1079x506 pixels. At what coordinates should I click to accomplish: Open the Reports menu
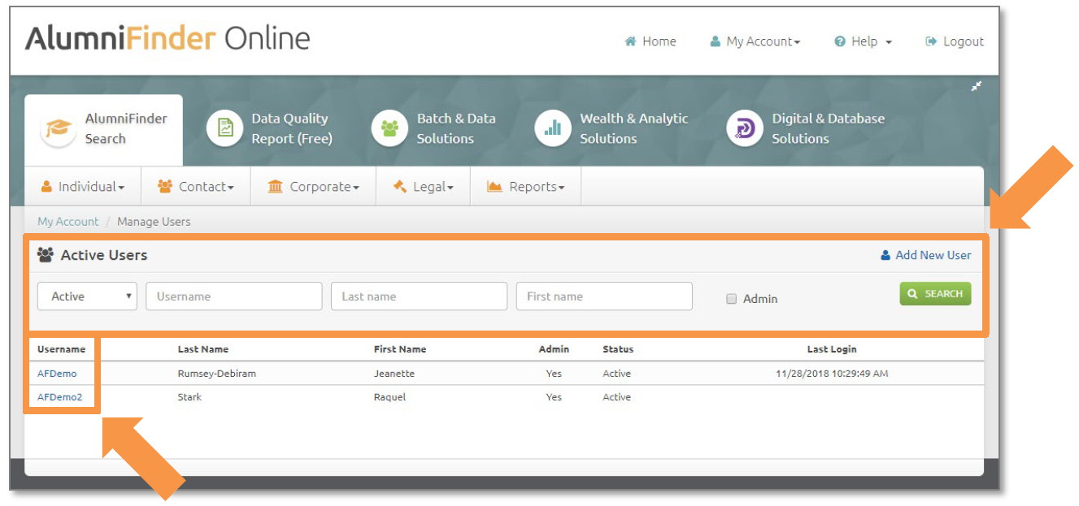tap(525, 187)
